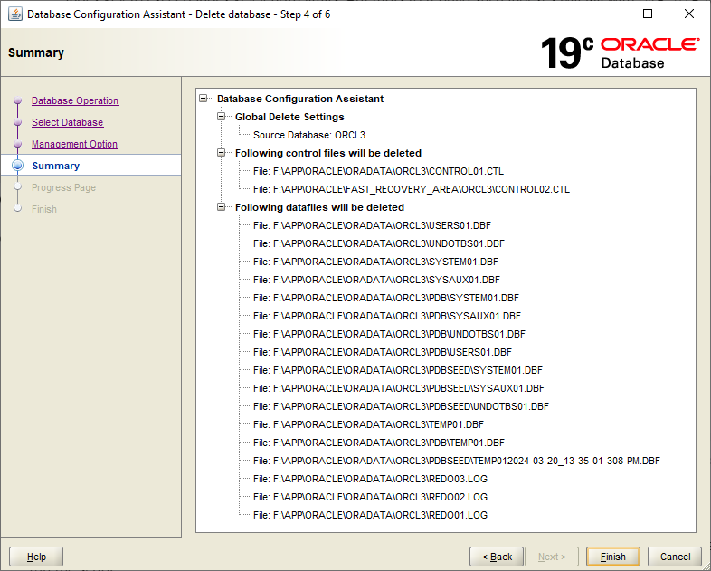Click the Management Option step bullet
711x571 pixels.
coord(18,144)
